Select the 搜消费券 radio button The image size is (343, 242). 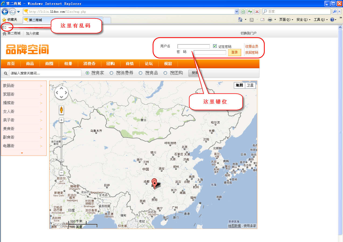pyautogui.click(x=111, y=73)
